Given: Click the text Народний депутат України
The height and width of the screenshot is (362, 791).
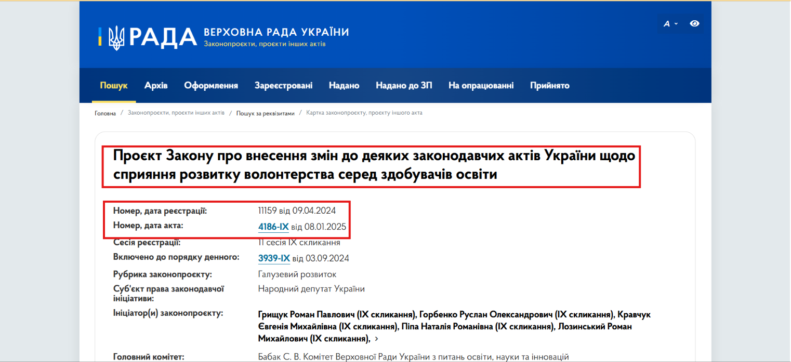Looking at the screenshot, I should [x=312, y=289].
